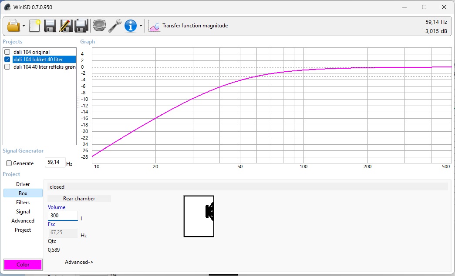The width and height of the screenshot is (455, 276).
Task: Open the Advanced tab
Action: pyautogui.click(x=23, y=221)
